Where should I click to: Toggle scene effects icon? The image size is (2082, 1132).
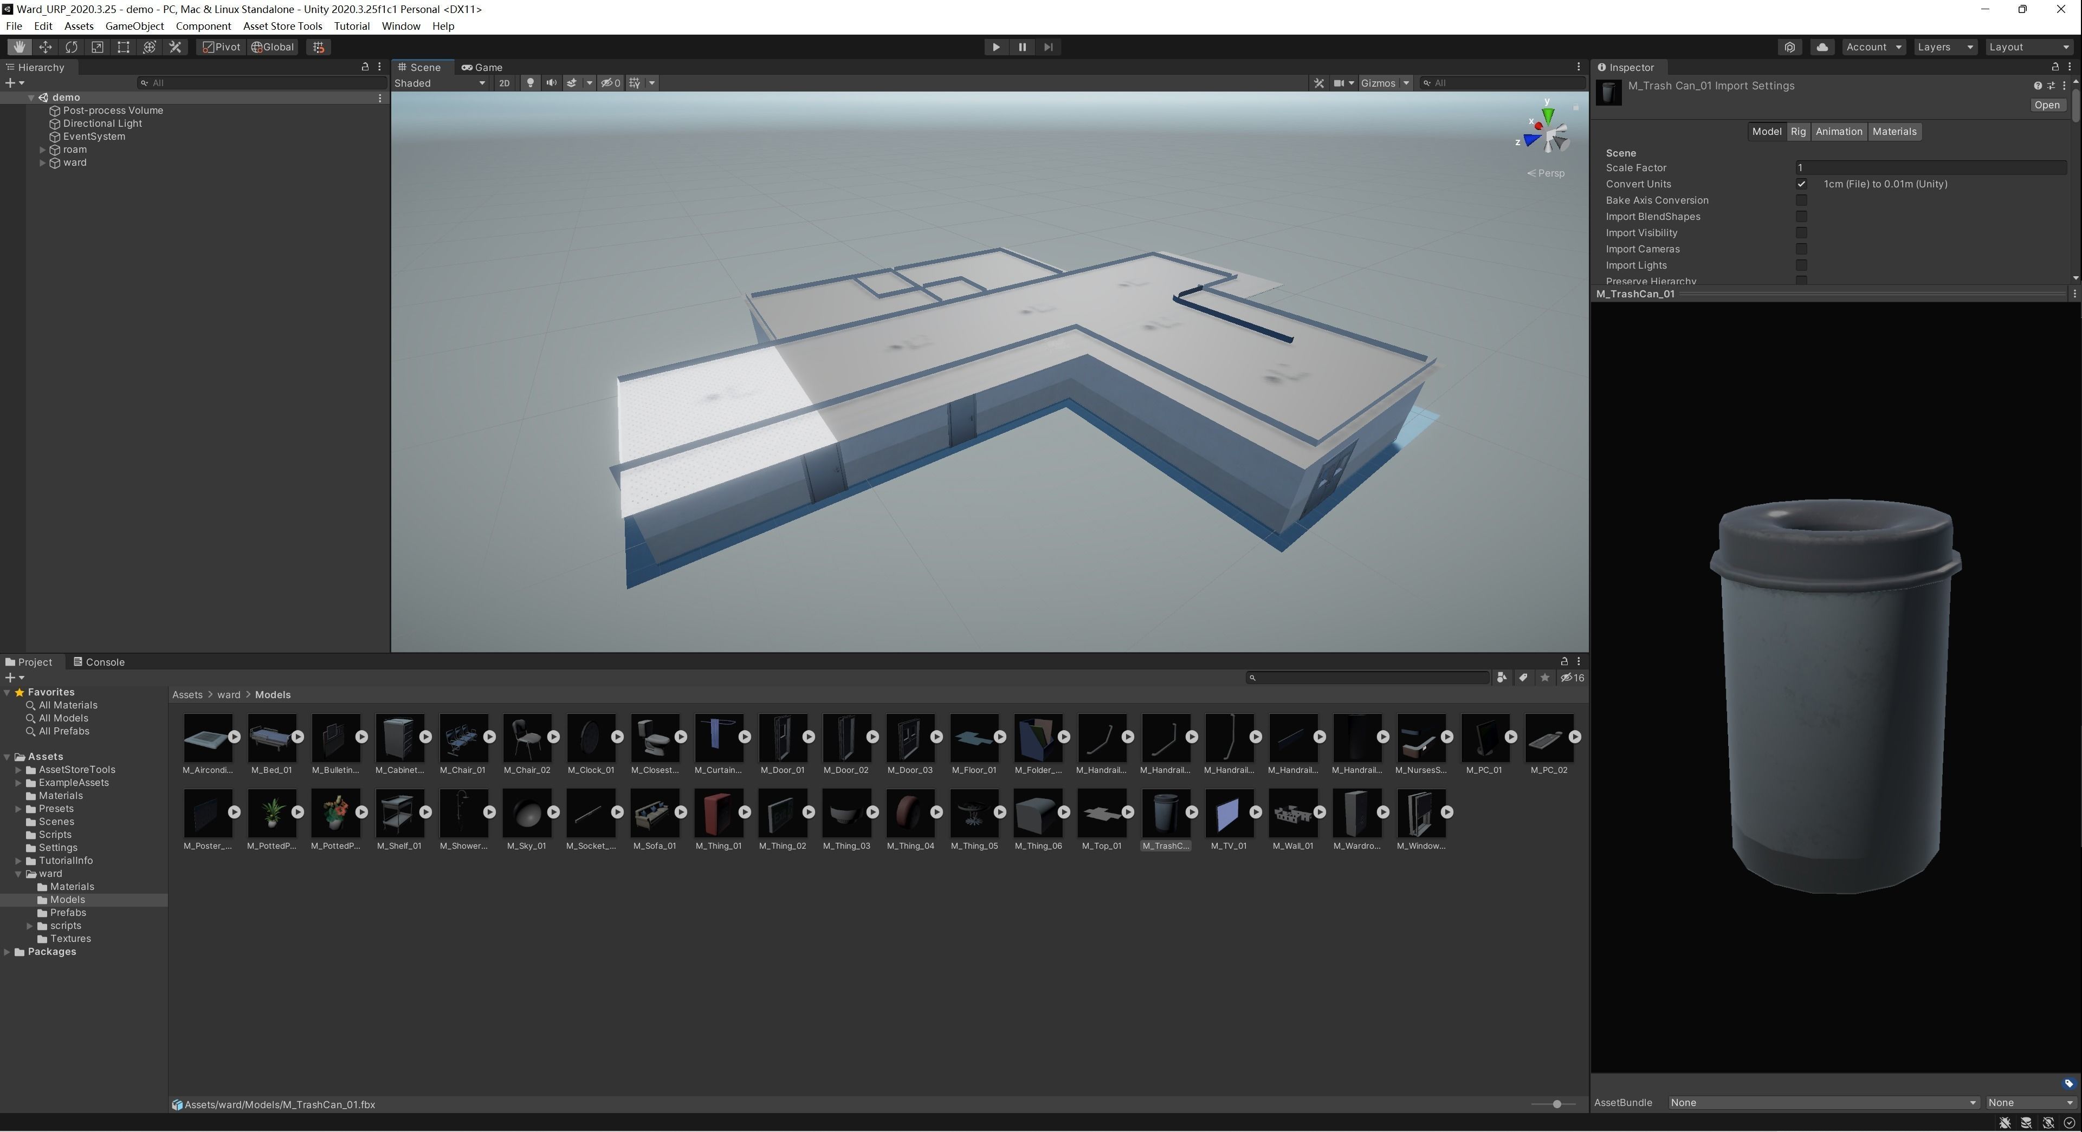click(x=572, y=82)
